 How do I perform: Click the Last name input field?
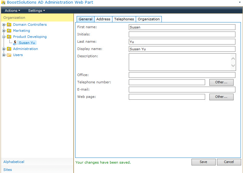182,42
